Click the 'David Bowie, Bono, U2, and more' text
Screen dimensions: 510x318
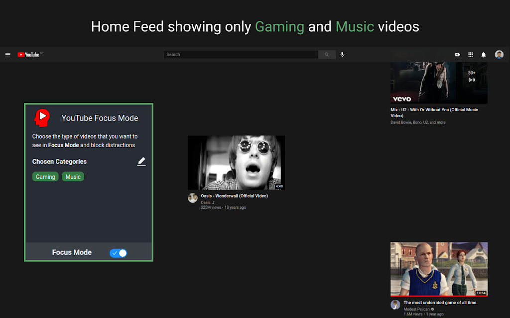pos(418,122)
